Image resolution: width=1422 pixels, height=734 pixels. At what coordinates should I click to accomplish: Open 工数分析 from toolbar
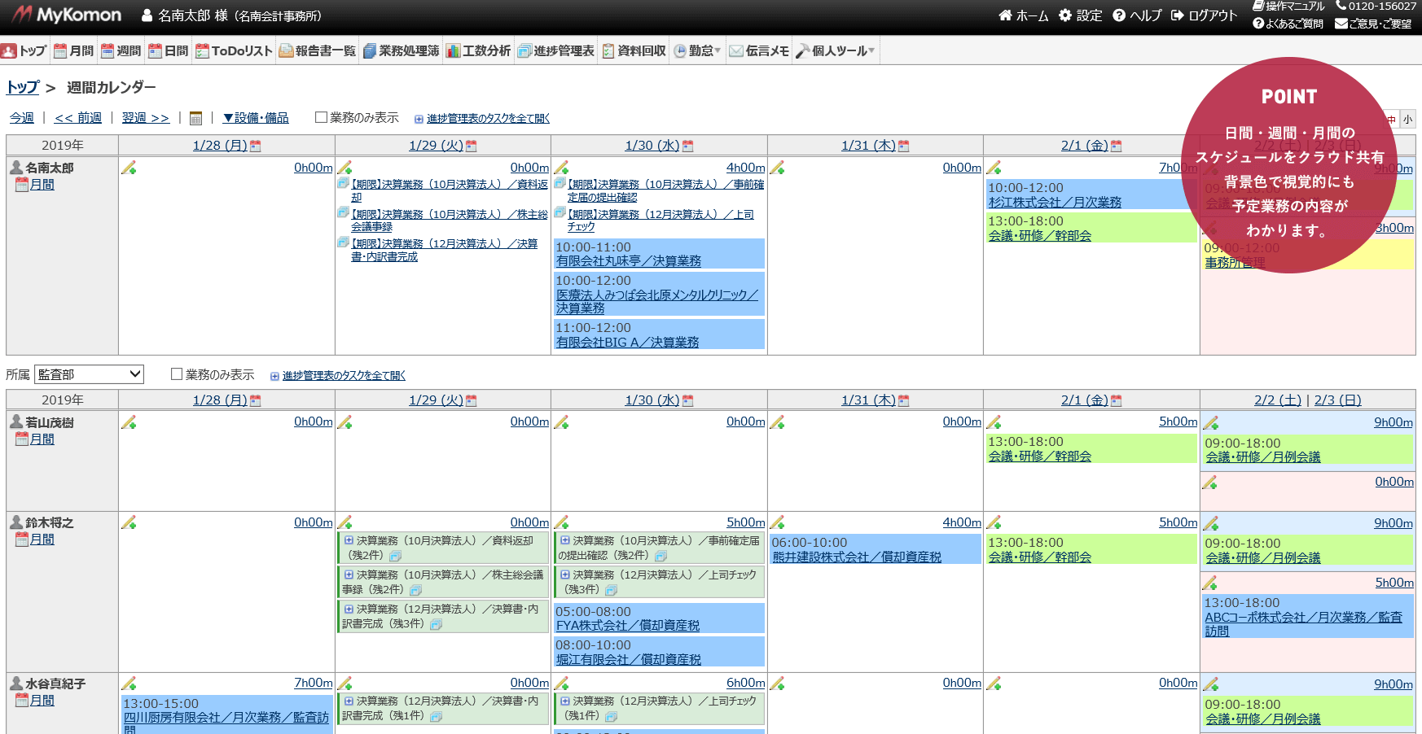click(x=479, y=50)
